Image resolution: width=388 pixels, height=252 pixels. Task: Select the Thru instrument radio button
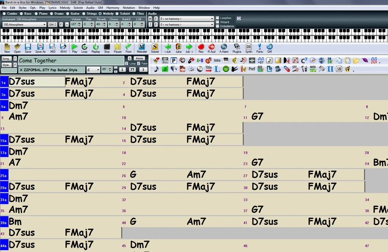[134, 14]
